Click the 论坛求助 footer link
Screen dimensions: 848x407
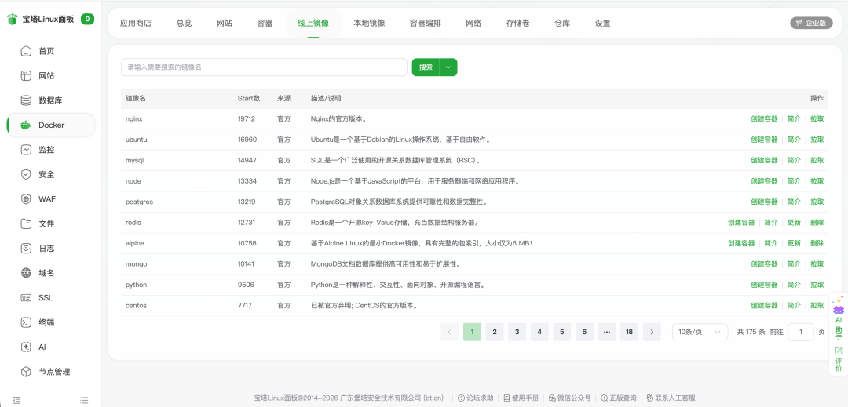475,398
